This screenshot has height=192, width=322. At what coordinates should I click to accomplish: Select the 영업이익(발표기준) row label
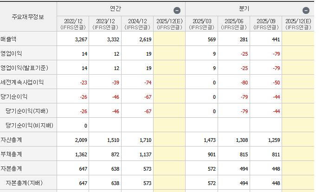click(24, 68)
